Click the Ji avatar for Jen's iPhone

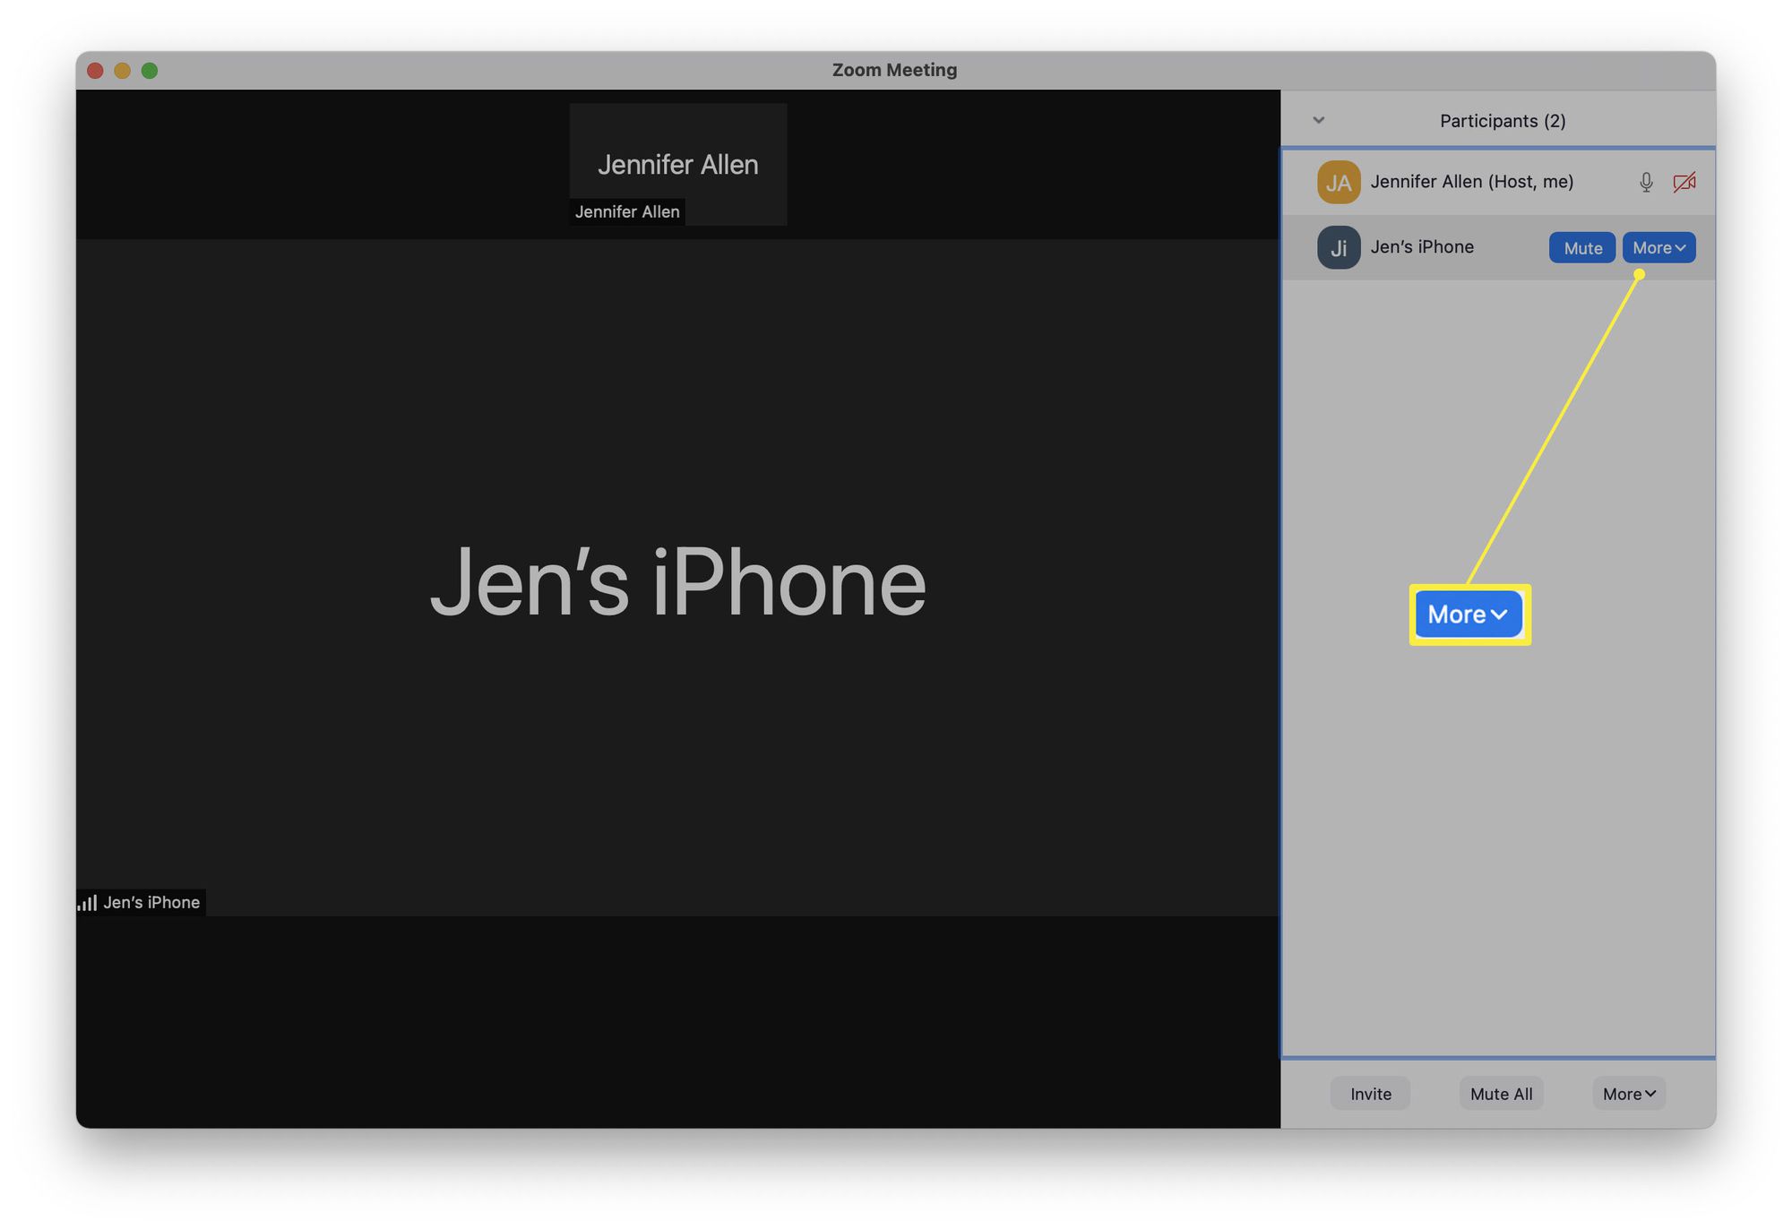[x=1339, y=248]
